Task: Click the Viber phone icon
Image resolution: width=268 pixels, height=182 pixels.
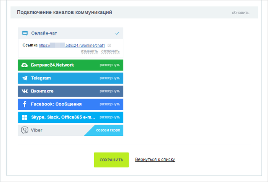Action: tap(25, 130)
